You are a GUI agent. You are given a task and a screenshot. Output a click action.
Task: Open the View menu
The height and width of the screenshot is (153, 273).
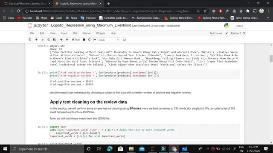pyautogui.click(x=52, y=33)
